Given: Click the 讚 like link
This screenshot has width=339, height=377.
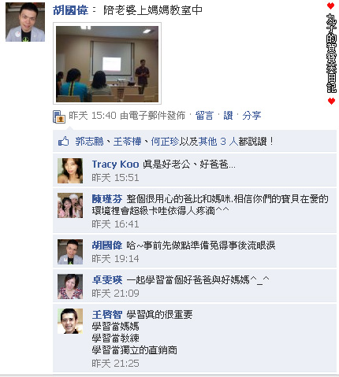Looking at the screenshot, I should 228,116.
